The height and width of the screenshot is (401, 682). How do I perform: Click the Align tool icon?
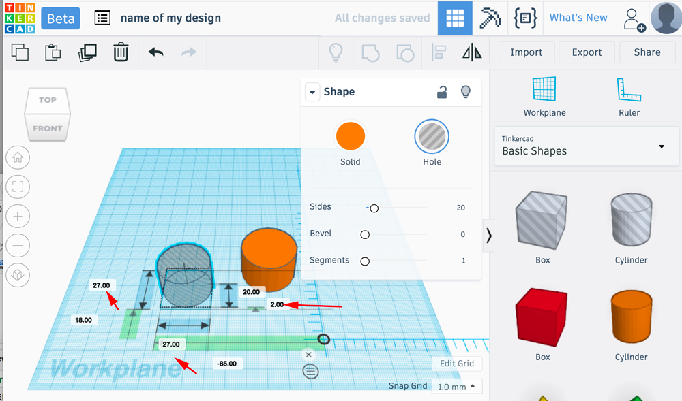[x=439, y=52]
